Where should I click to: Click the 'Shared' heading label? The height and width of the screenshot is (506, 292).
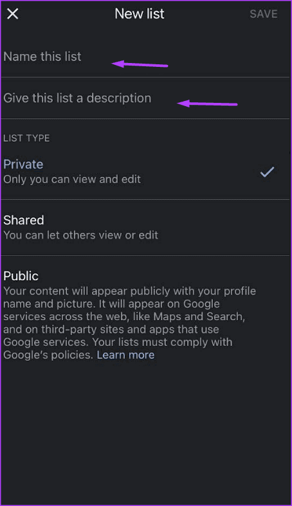click(24, 220)
